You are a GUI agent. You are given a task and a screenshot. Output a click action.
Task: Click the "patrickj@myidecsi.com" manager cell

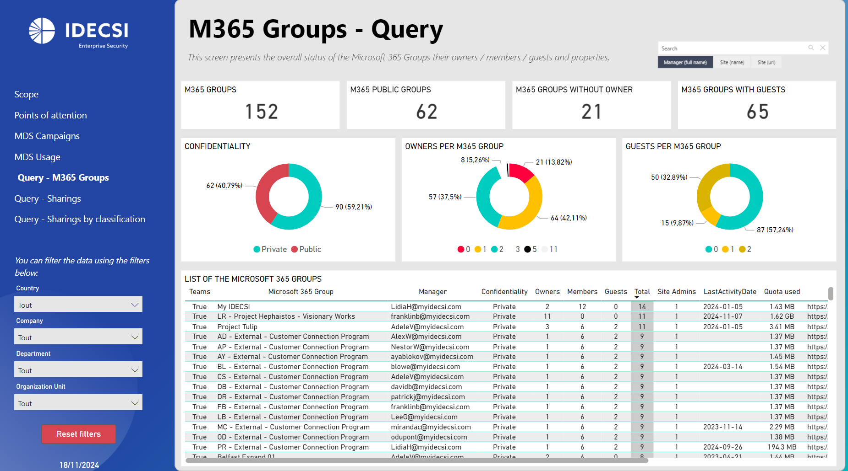tap(428, 397)
